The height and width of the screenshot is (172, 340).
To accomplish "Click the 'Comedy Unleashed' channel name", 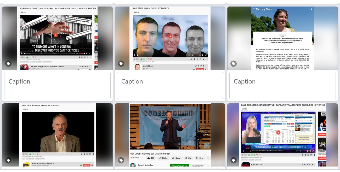I will coord(146,165).
